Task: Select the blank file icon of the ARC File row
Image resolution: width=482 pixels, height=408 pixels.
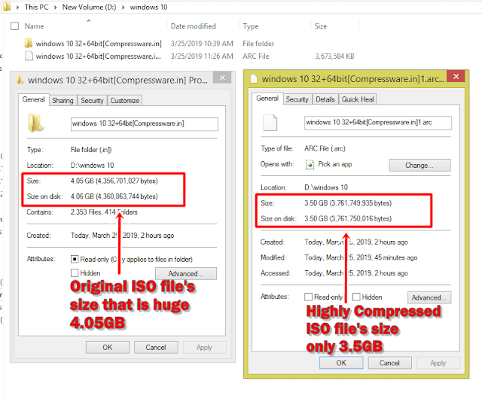Action: [29, 56]
